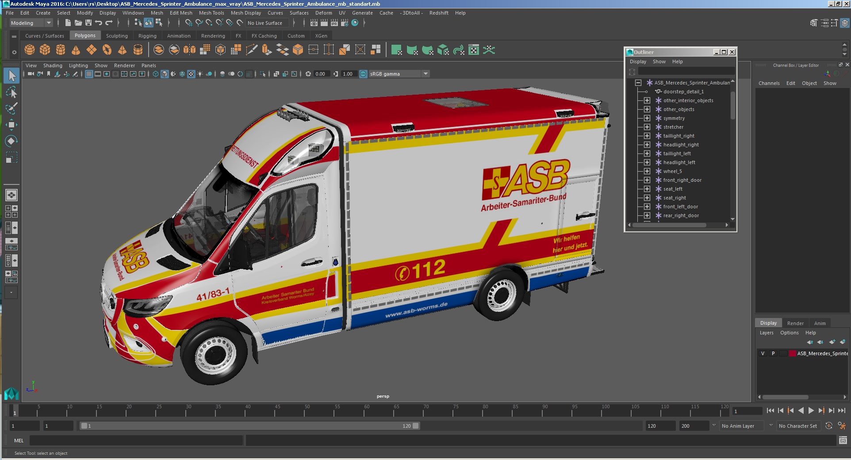Image resolution: width=851 pixels, height=460 pixels.
Task: Go to start of playback range
Action: coord(770,410)
